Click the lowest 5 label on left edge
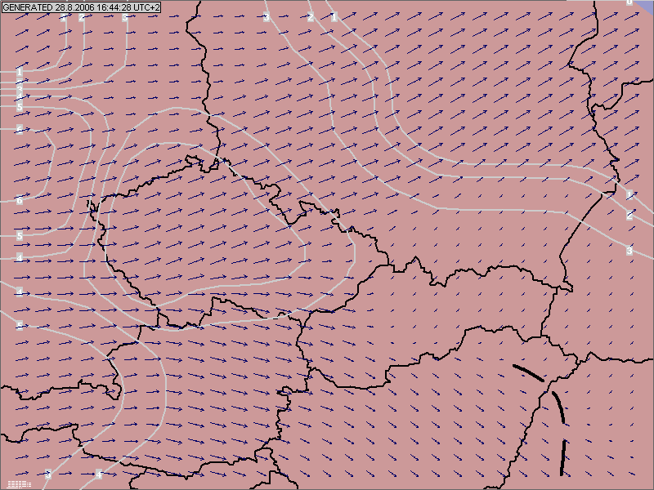The height and width of the screenshot is (490, 654). pyautogui.click(x=19, y=325)
